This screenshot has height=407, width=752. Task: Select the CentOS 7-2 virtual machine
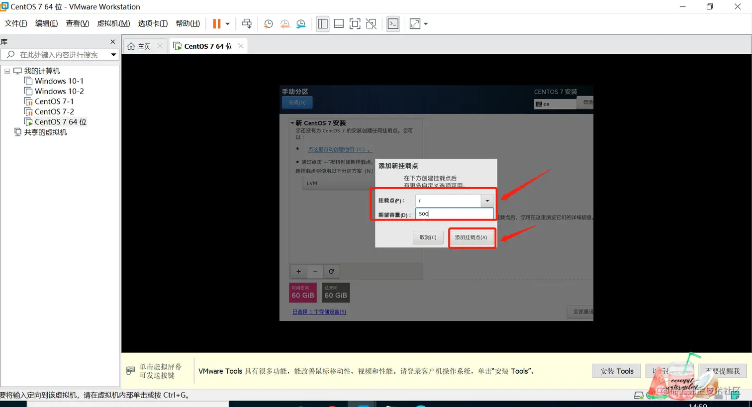(x=54, y=111)
